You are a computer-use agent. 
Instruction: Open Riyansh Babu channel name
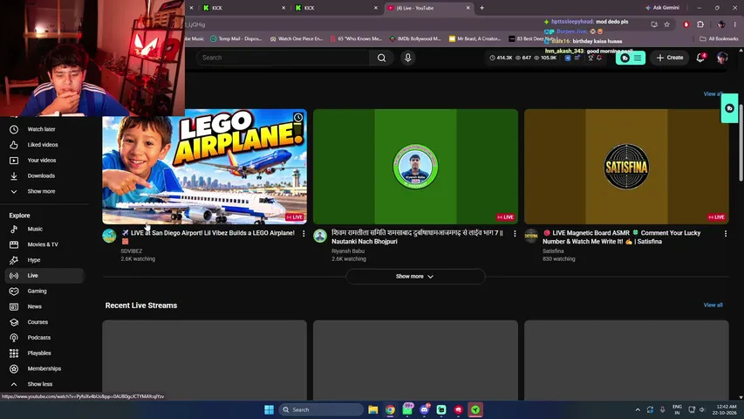pos(348,251)
